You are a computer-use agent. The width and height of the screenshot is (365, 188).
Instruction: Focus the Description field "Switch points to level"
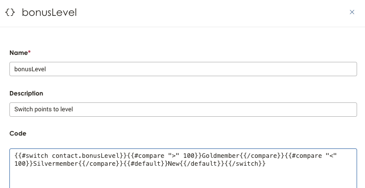click(x=183, y=109)
